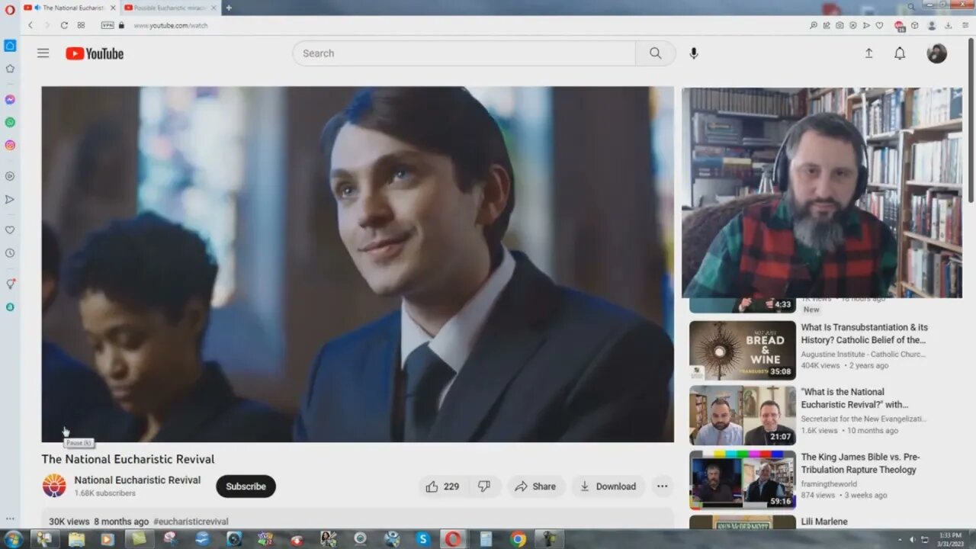
Task: Switch to 'The National Eucharistic' browser tab
Action: (69, 8)
